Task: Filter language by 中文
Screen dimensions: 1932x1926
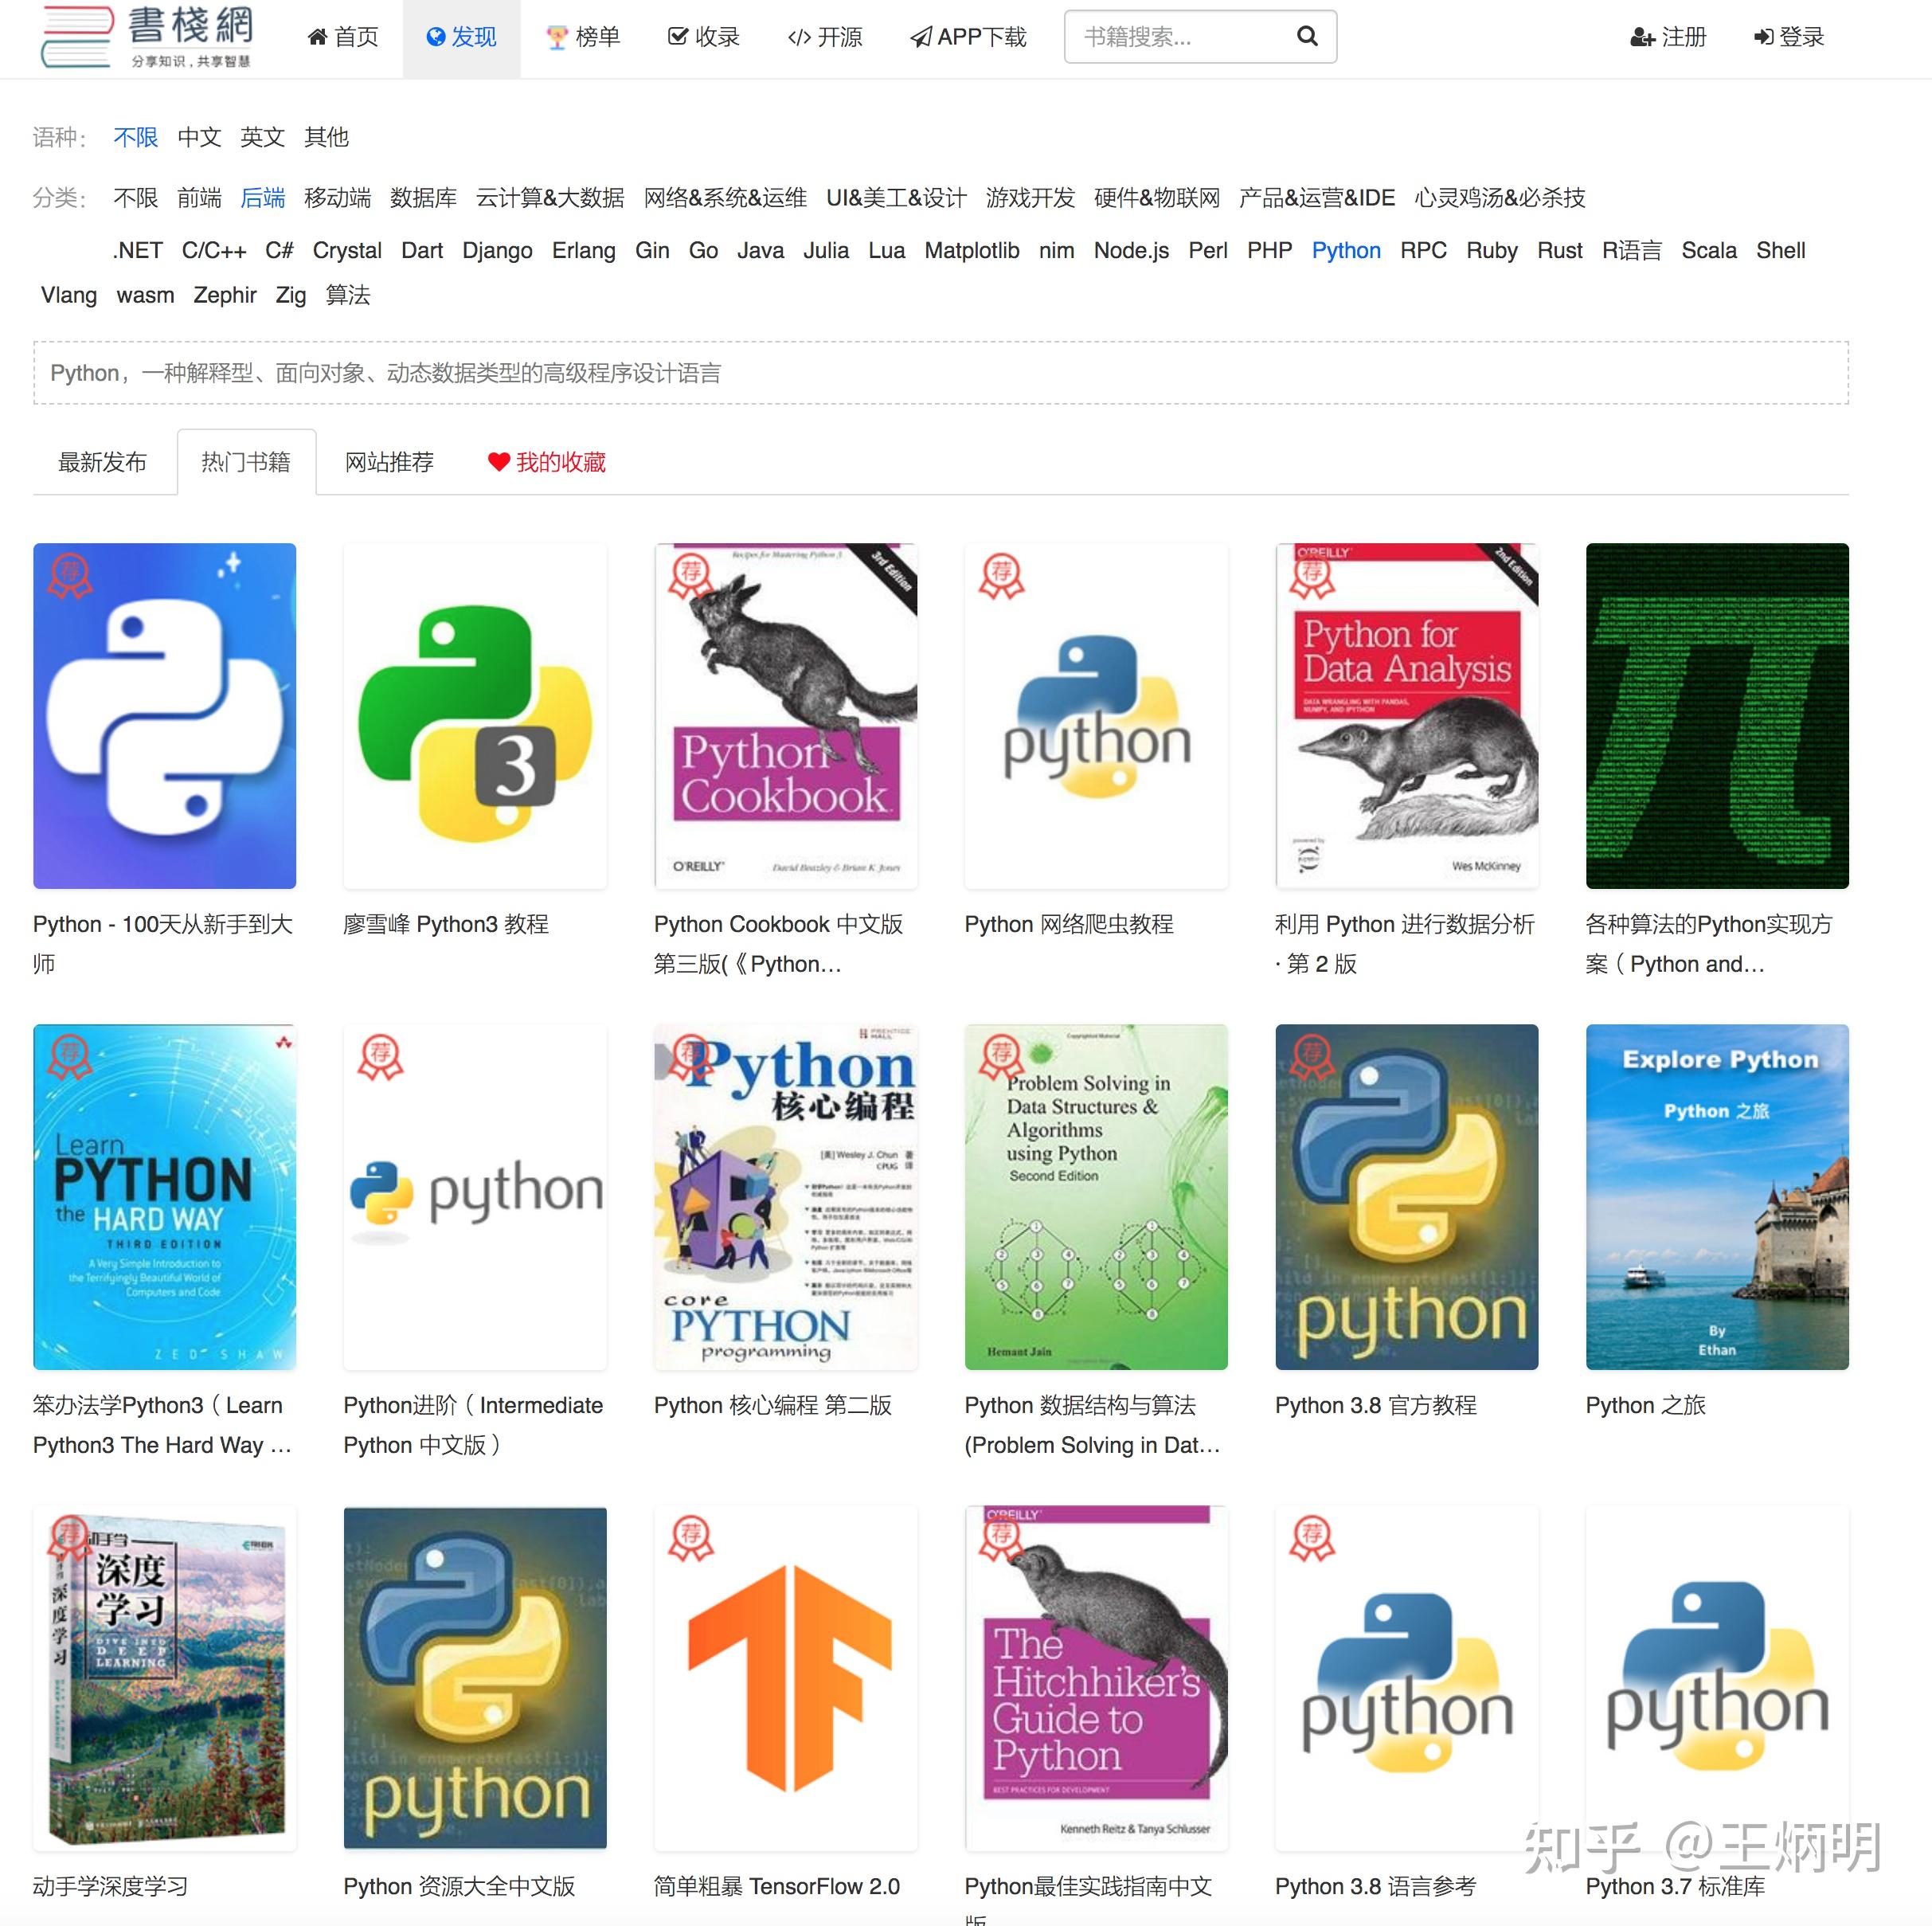Action: pos(199,137)
